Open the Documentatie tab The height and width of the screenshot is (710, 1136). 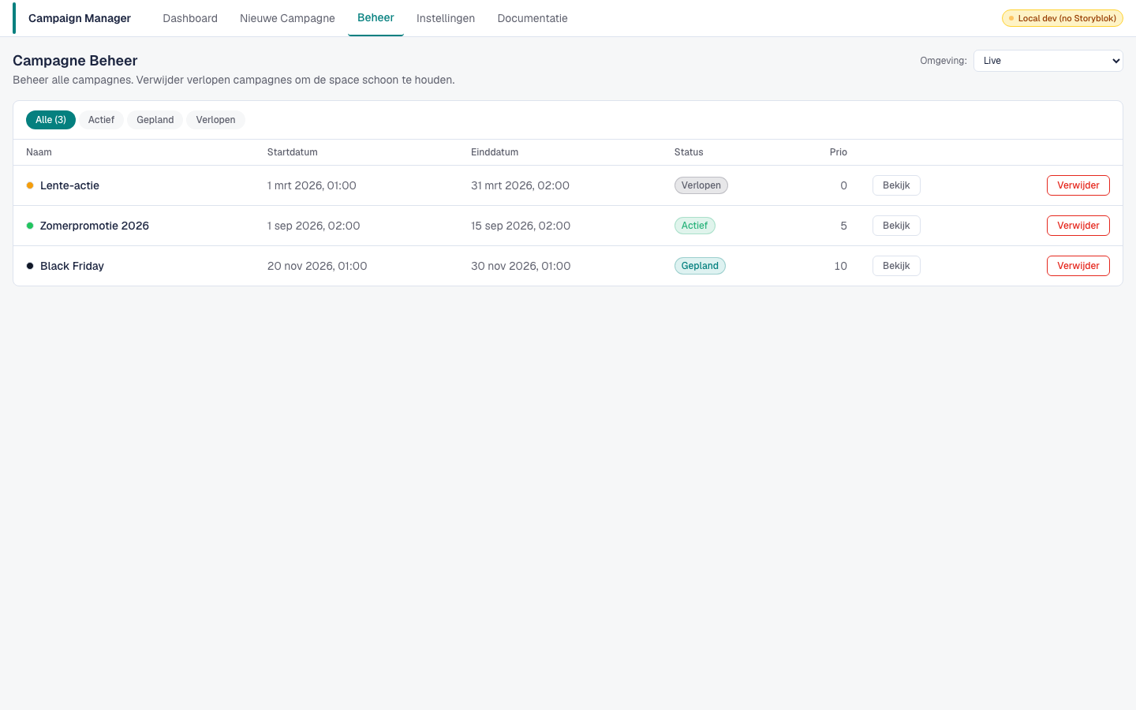(x=532, y=18)
